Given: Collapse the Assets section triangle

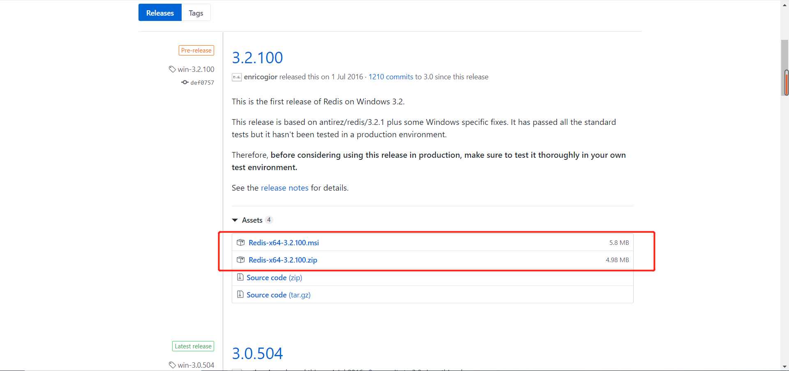Looking at the screenshot, I should pos(235,220).
